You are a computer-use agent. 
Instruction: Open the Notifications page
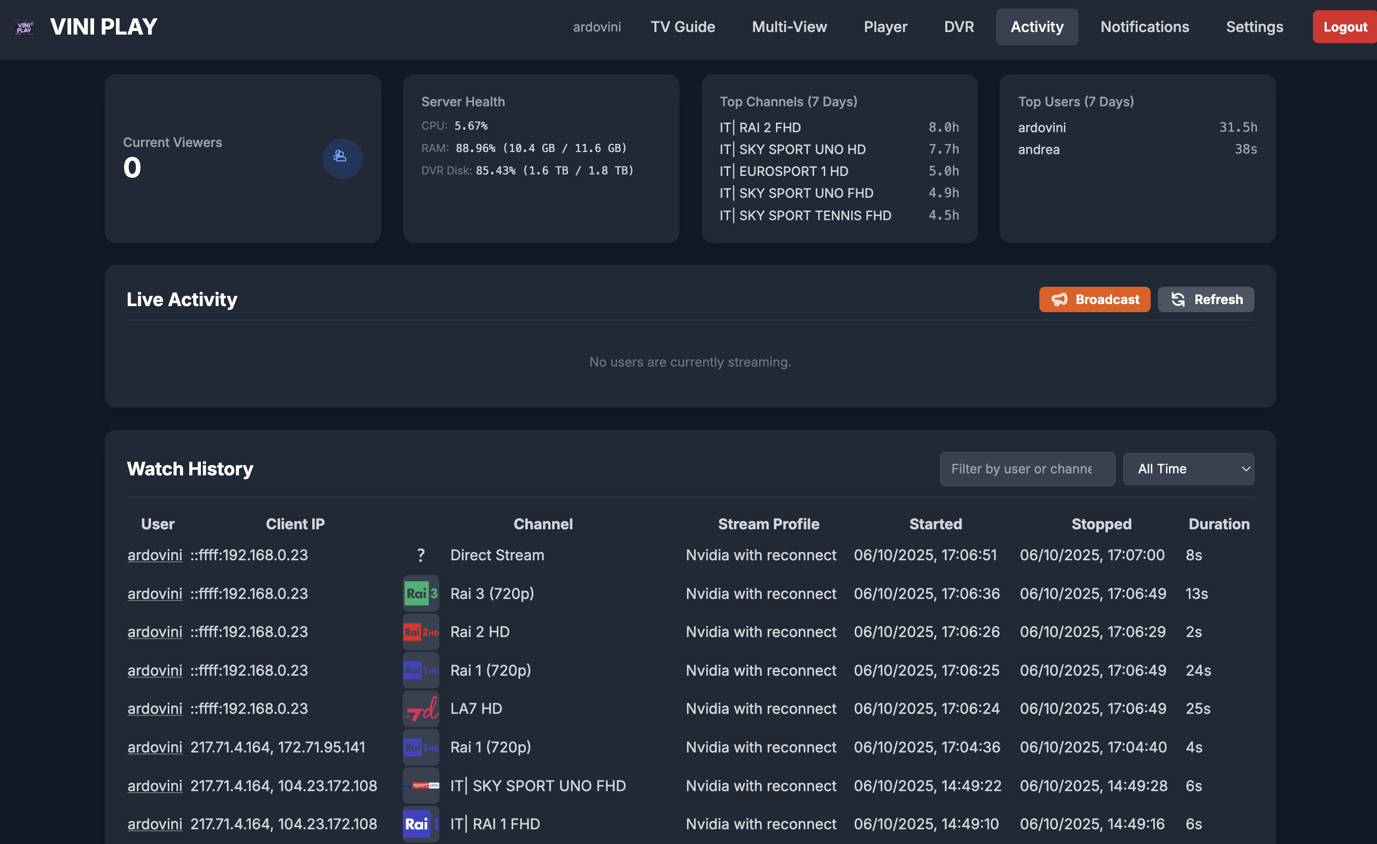(1144, 27)
